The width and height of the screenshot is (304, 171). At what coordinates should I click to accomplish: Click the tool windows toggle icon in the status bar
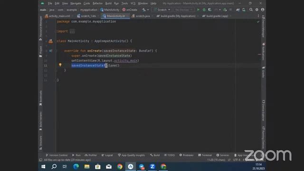(x=41, y=160)
